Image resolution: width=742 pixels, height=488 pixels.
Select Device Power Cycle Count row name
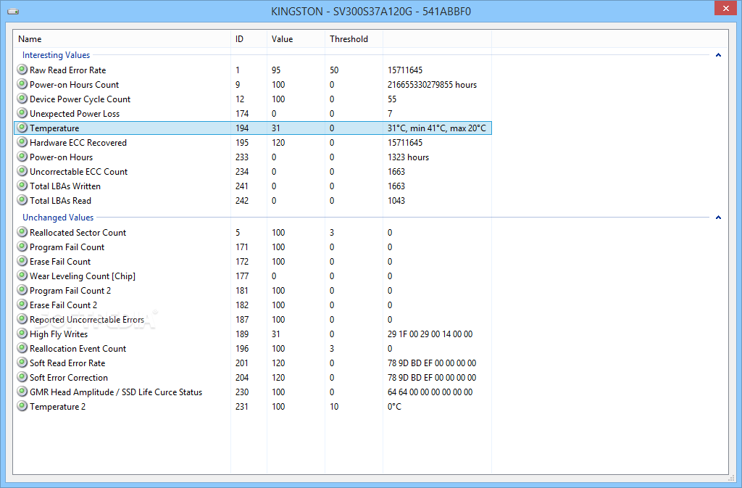pos(80,99)
